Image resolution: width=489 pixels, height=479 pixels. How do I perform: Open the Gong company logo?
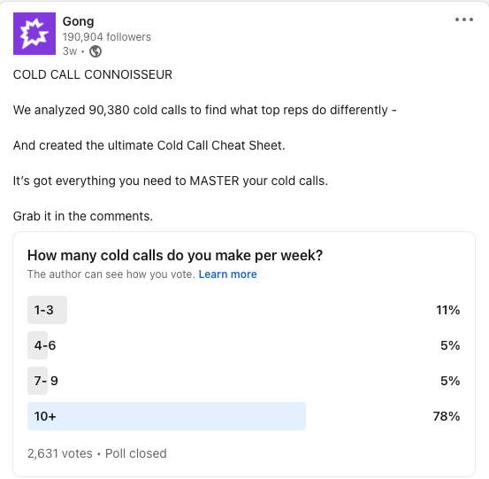pyautogui.click(x=34, y=34)
